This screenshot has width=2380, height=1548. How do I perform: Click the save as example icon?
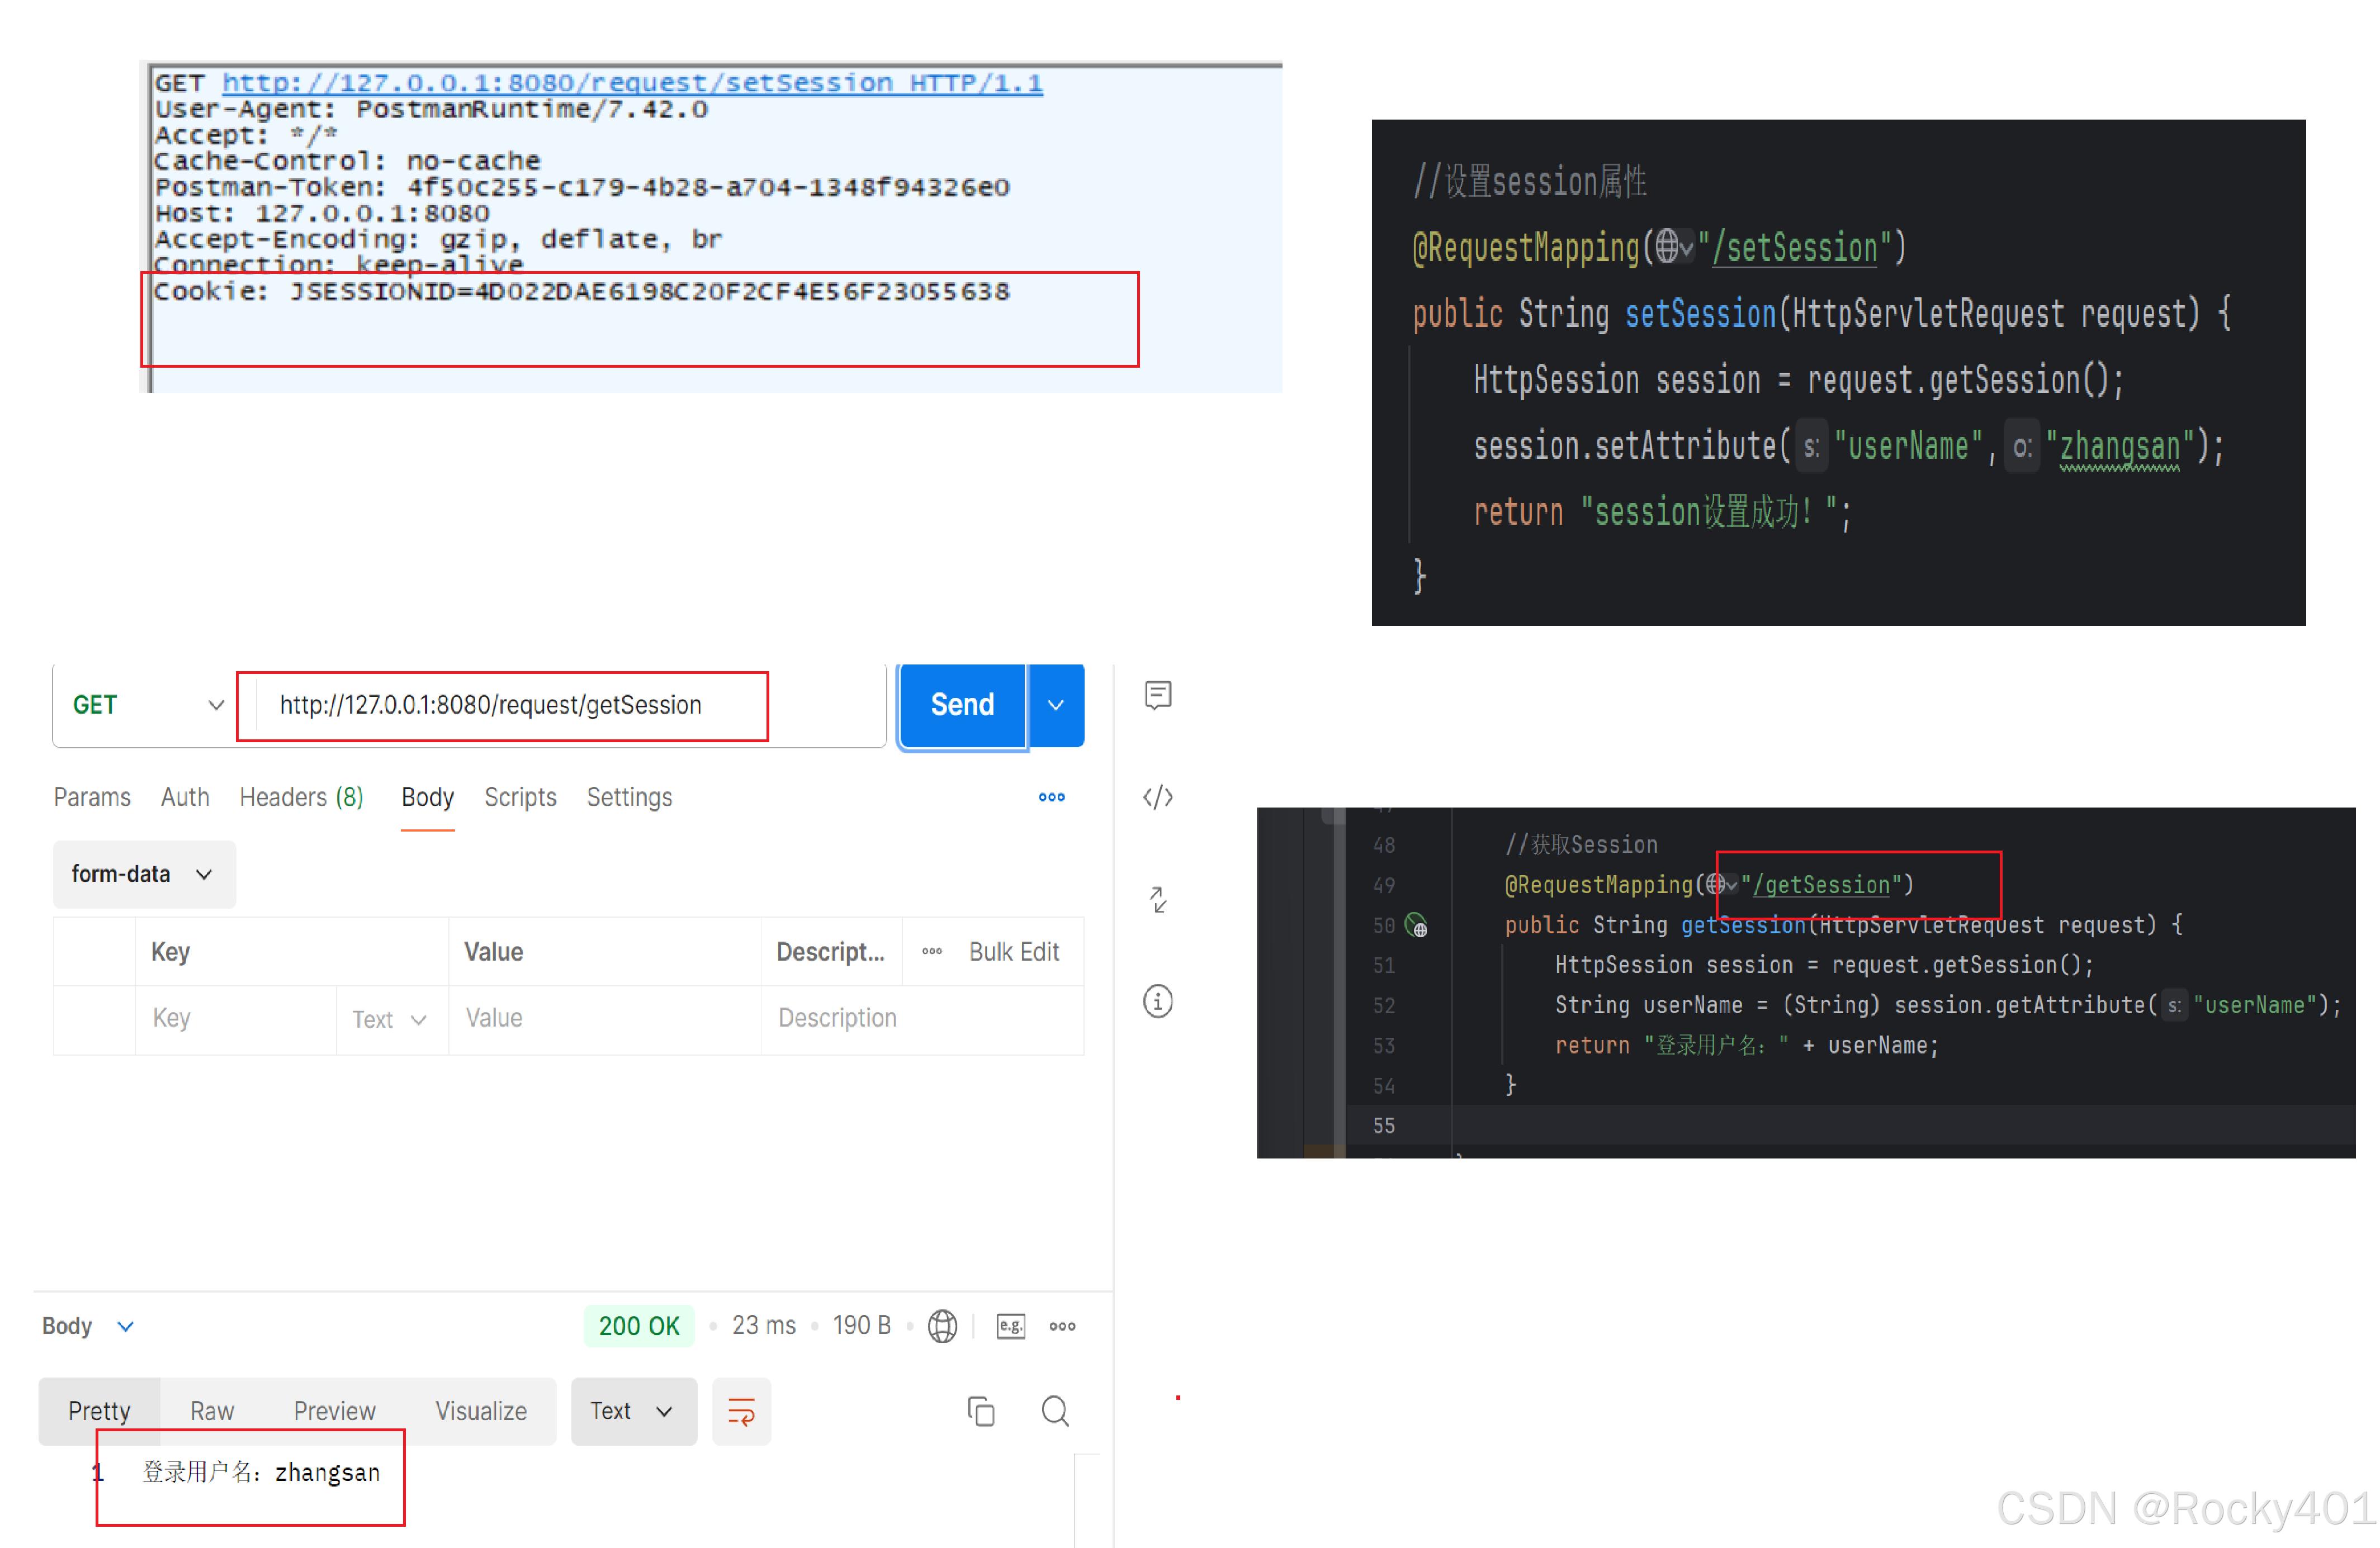1010,1326
